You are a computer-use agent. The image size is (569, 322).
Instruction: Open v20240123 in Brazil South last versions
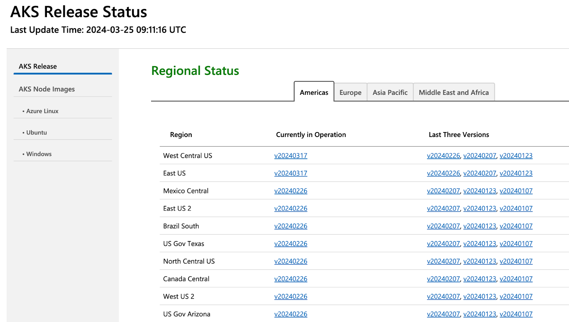(480, 226)
